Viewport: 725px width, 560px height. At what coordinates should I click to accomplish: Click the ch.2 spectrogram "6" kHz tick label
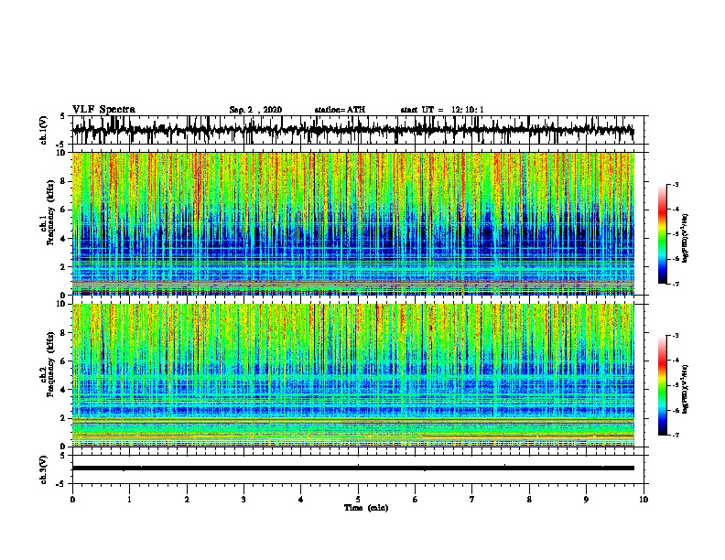(62, 361)
